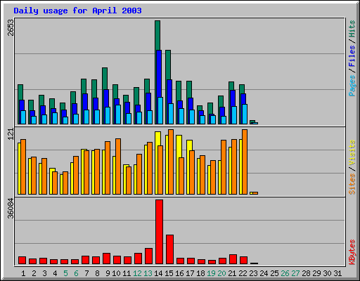Select green weekend day label 5

(x=65, y=273)
